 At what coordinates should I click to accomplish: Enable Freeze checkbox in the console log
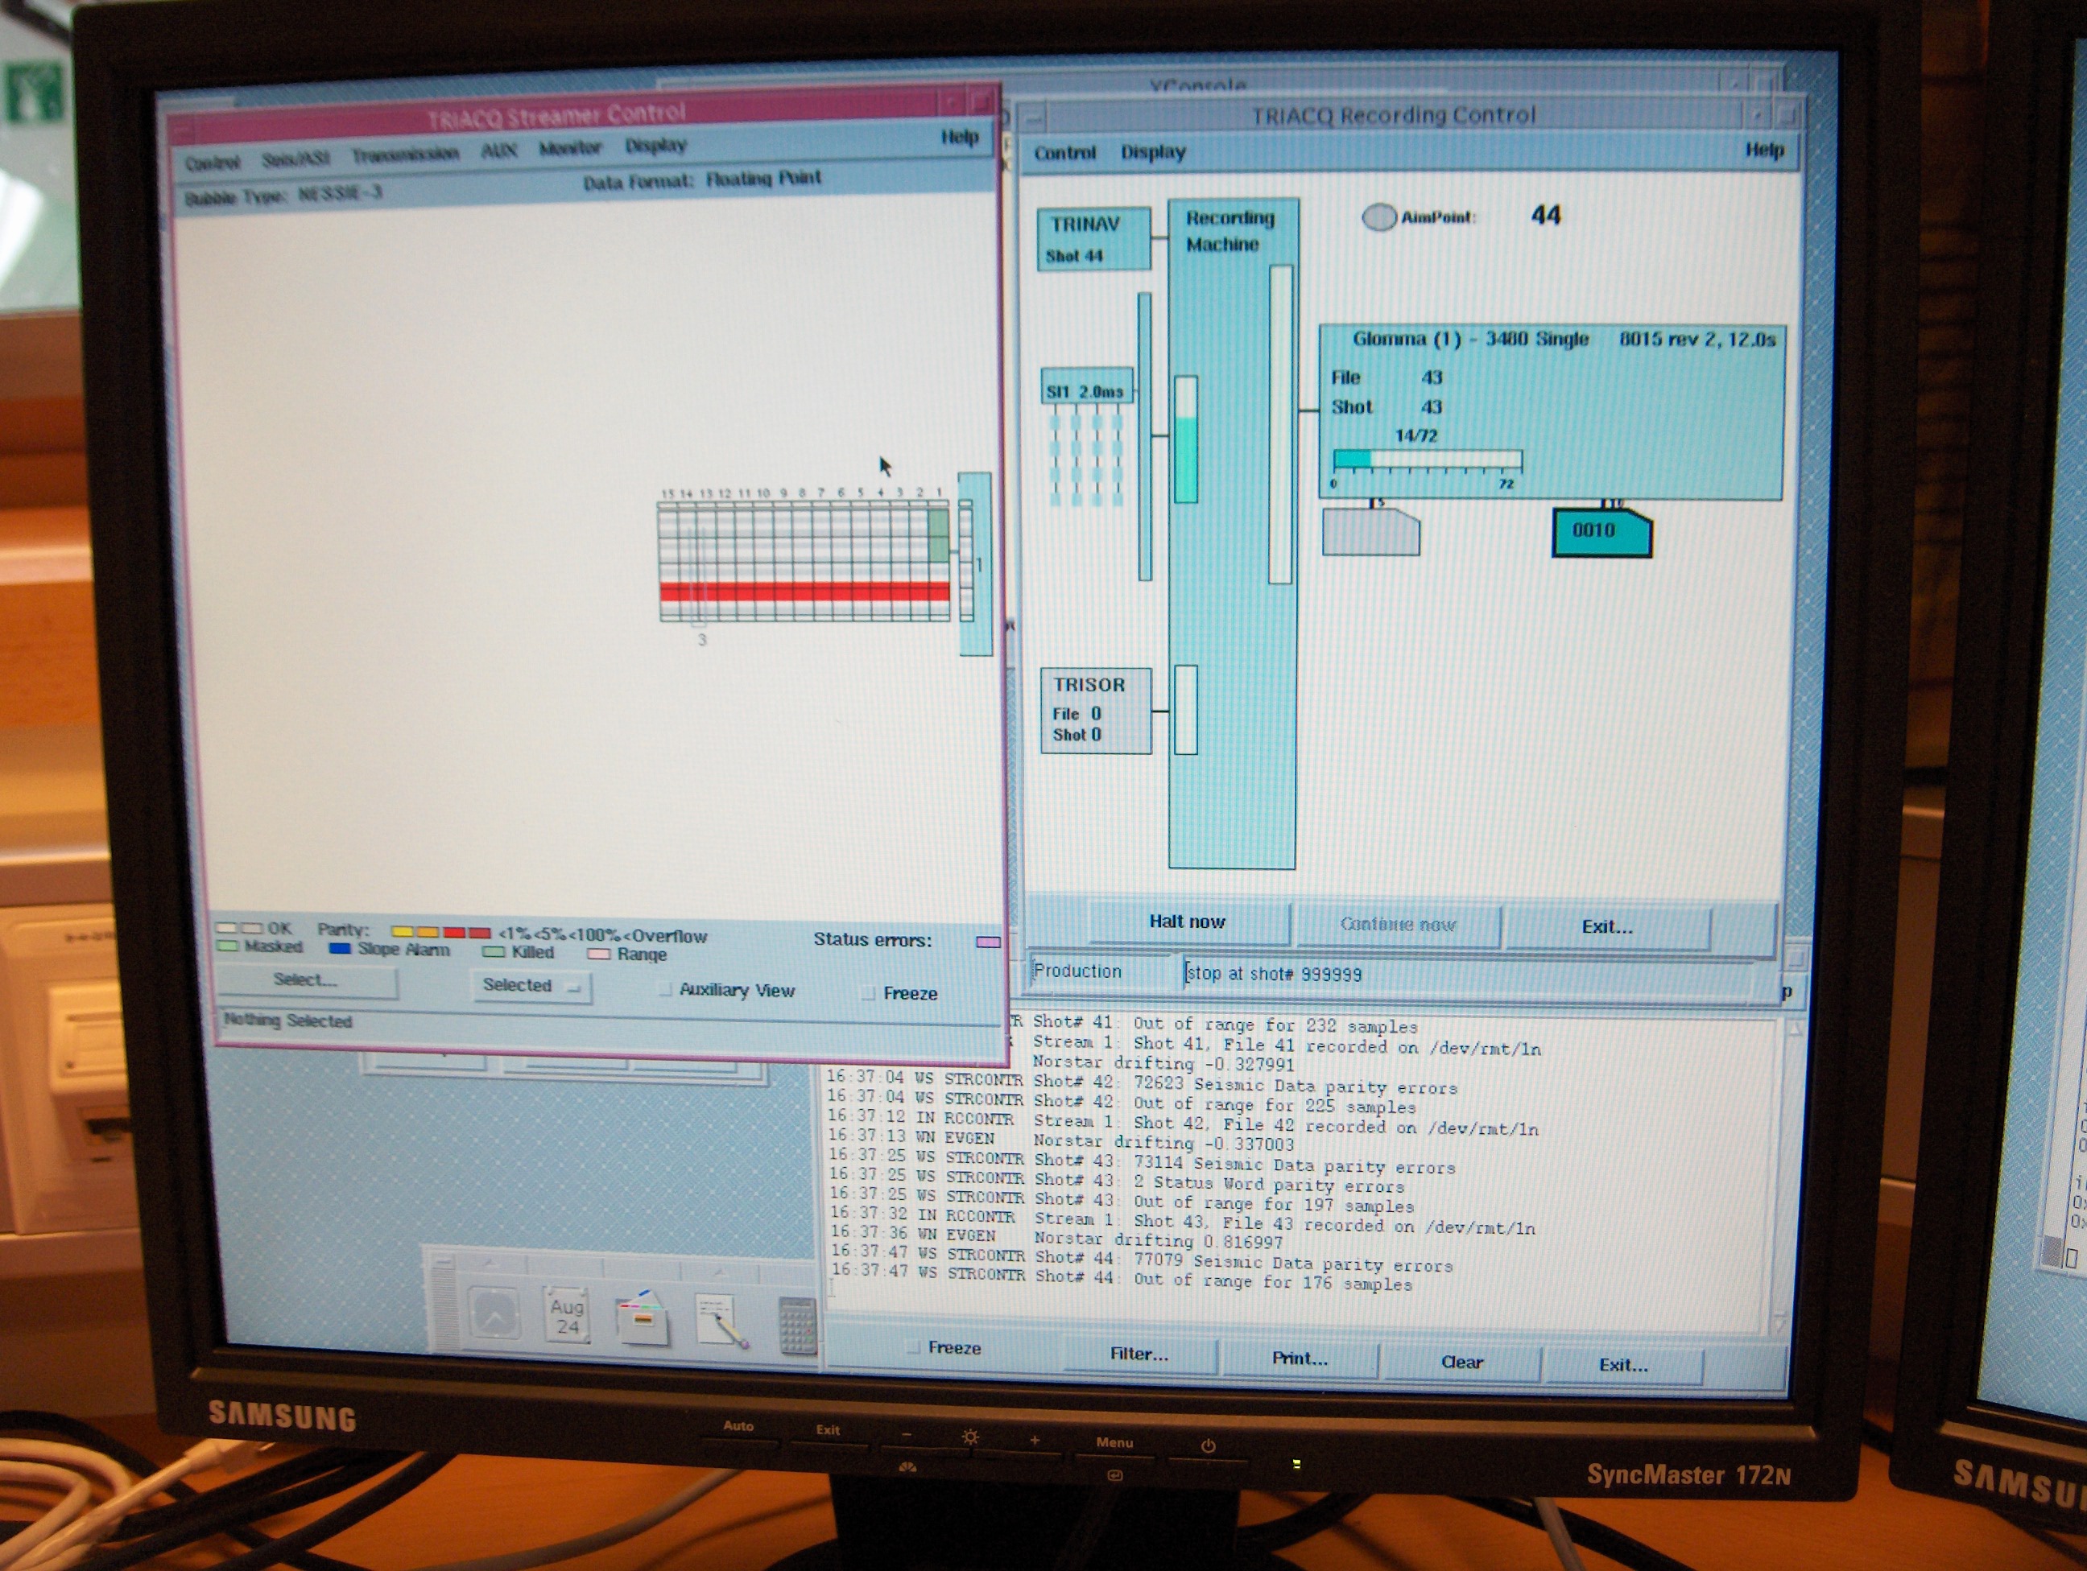[912, 1348]
